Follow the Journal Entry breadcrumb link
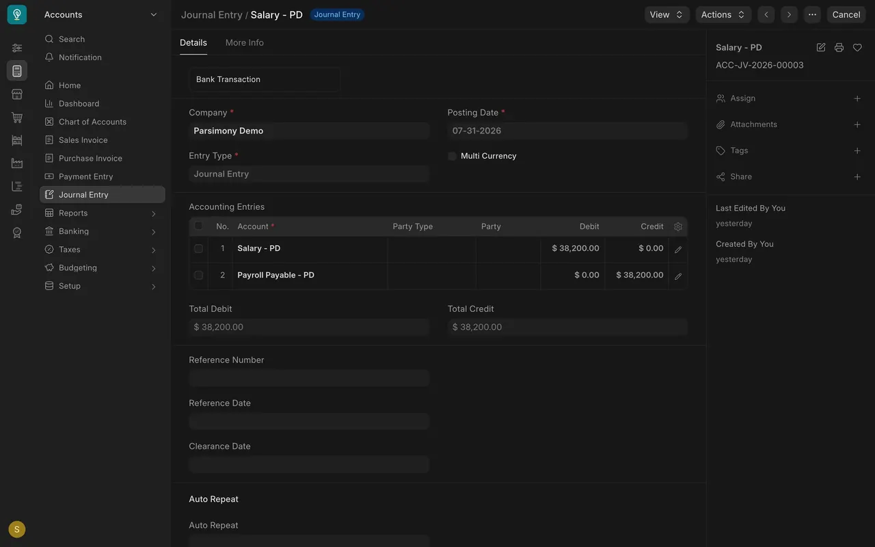Image resolution: width=875 pixels, height=547 pixels. (211, 14)
